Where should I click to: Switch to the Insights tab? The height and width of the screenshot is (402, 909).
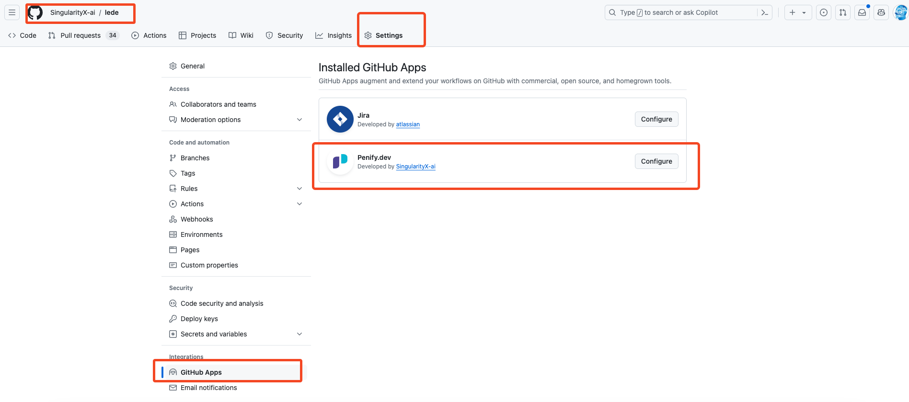[x=334, y=35]
